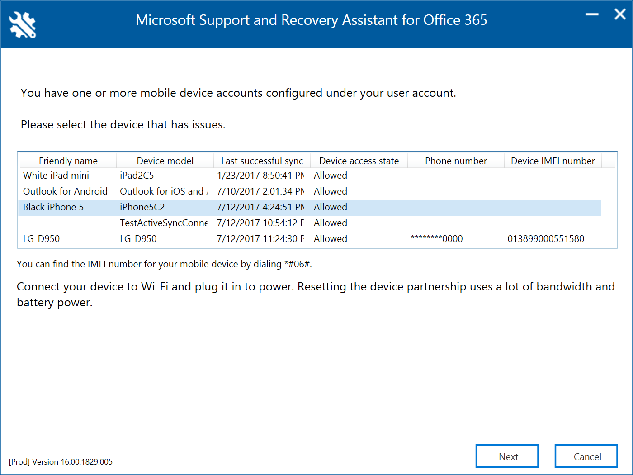
Task: Click the 7/10/2017 sync date cell
Action: [x=260, y=191]
